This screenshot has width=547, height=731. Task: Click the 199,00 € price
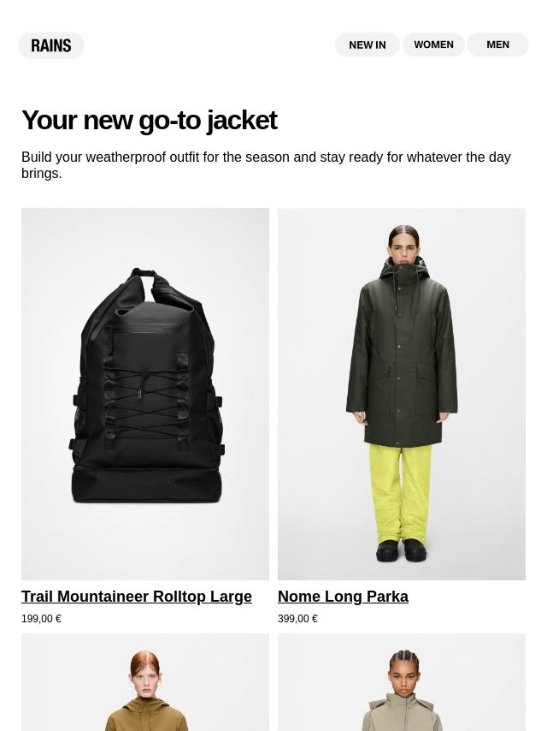pyautogui.click(x=41, y=619)
